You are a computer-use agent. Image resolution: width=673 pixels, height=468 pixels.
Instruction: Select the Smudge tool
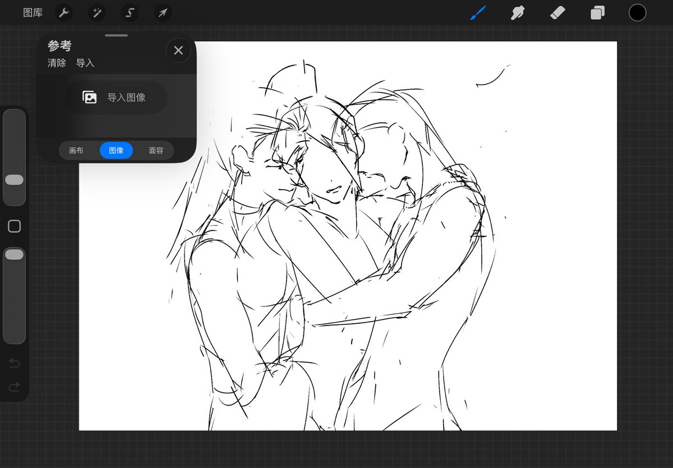point(517,12)
